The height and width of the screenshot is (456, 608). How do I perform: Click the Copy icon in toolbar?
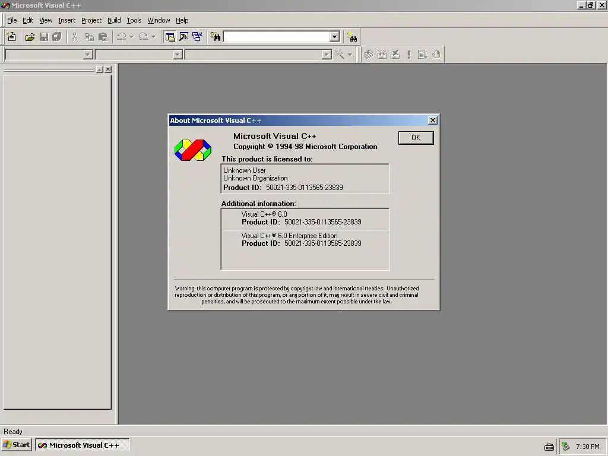coord(89,37)
